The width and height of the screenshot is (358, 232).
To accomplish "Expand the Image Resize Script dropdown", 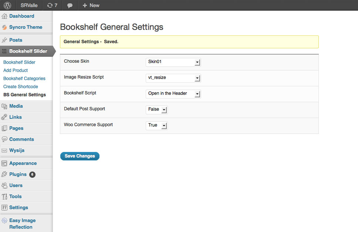I will click(173, 78).
